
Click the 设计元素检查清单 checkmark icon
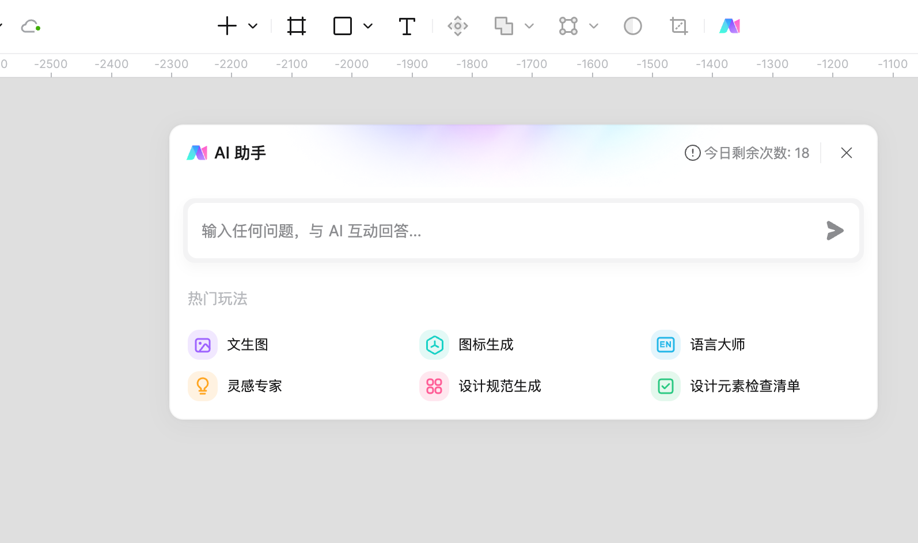(666, 386)
